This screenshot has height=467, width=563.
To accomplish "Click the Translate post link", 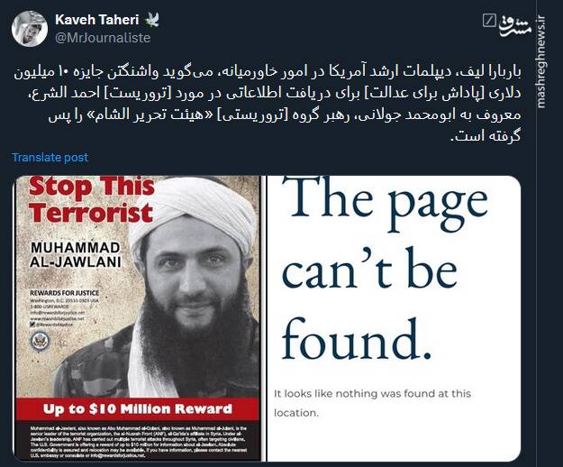I will click(x=50, y=158).
